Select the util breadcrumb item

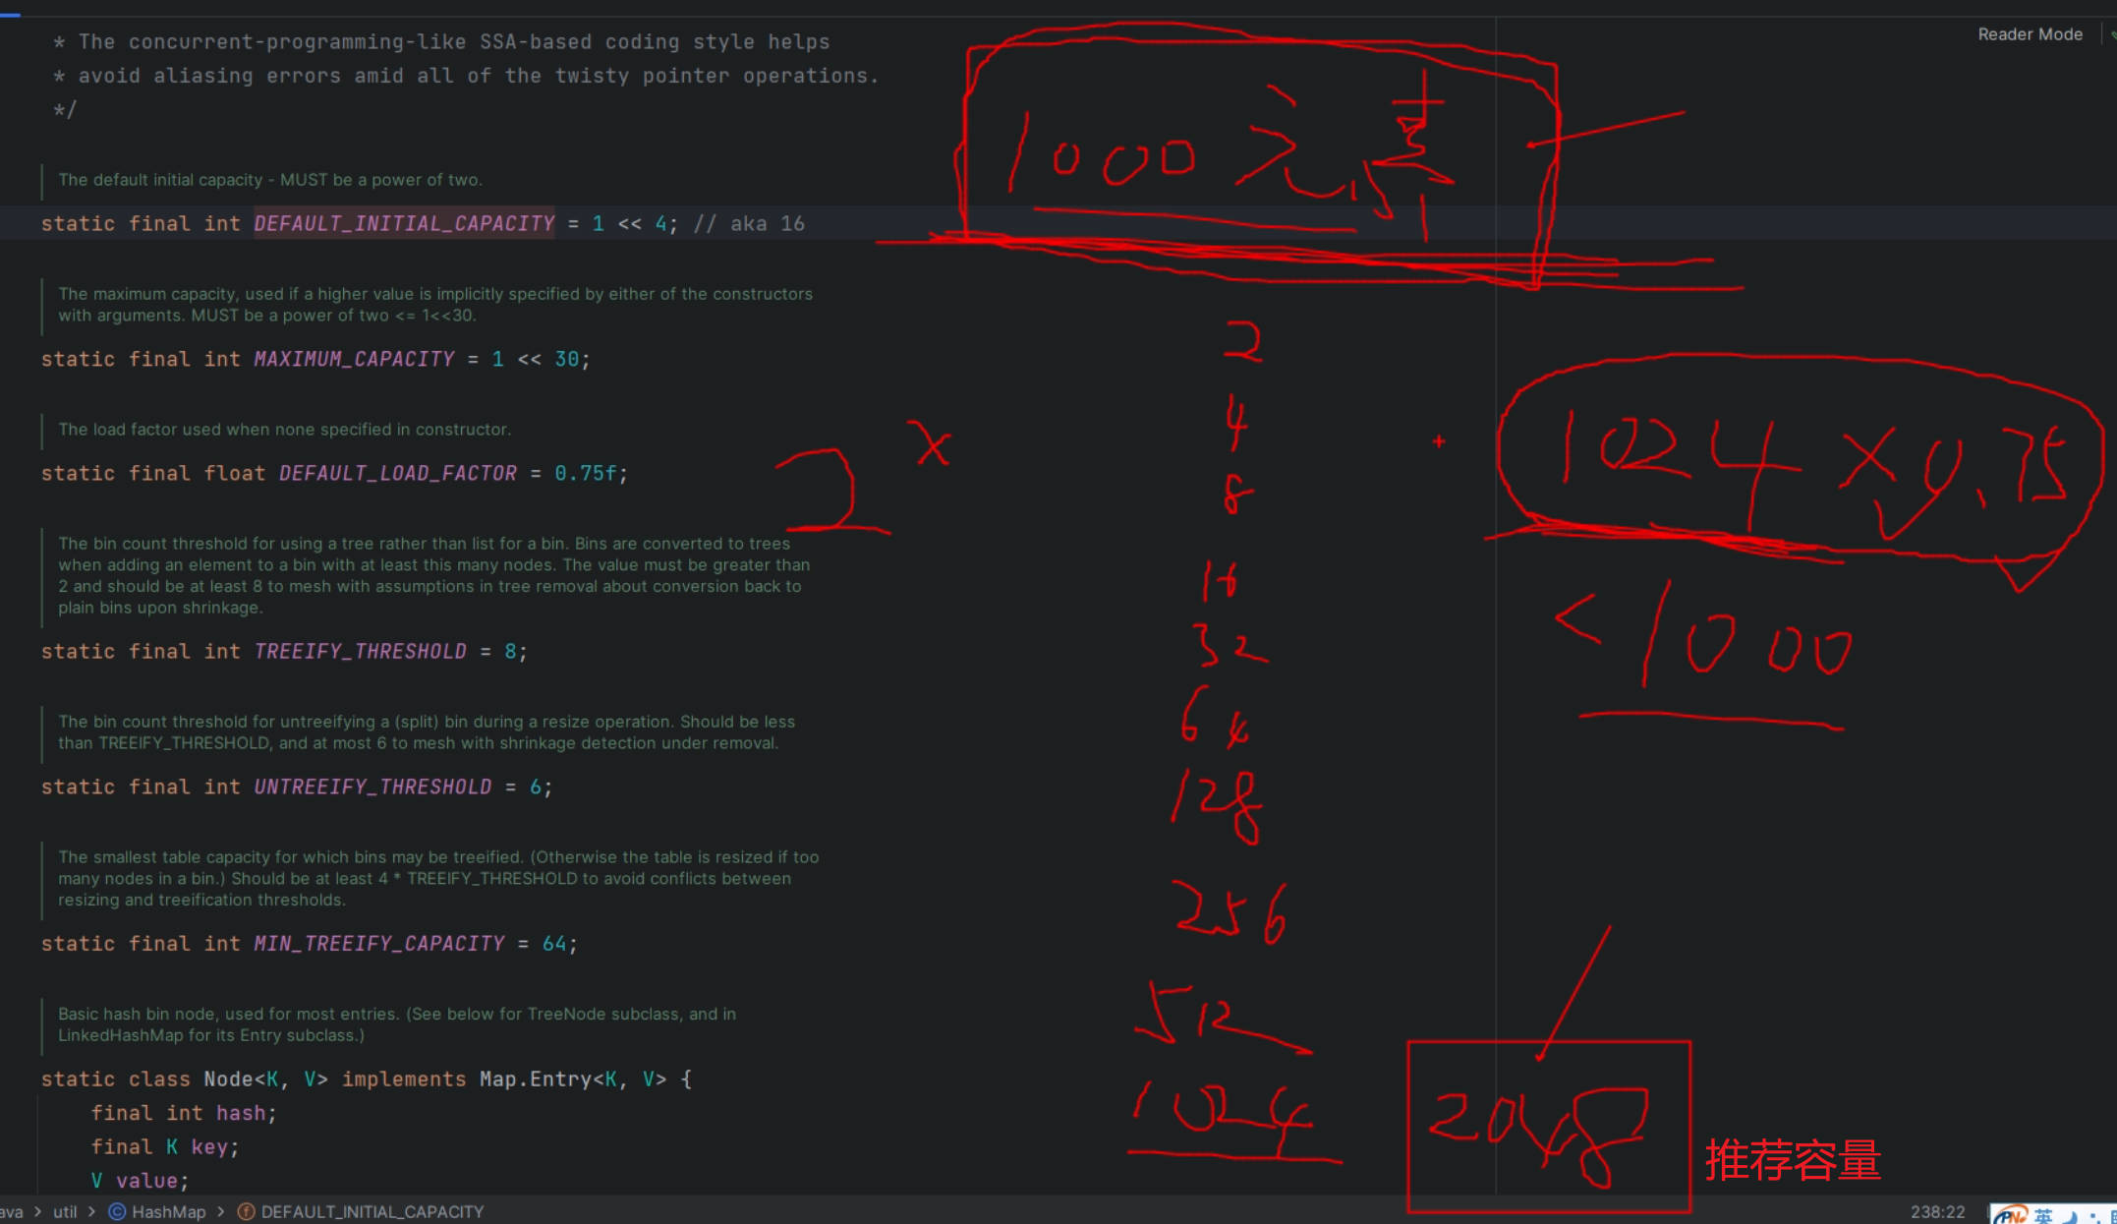point(65,1211)
